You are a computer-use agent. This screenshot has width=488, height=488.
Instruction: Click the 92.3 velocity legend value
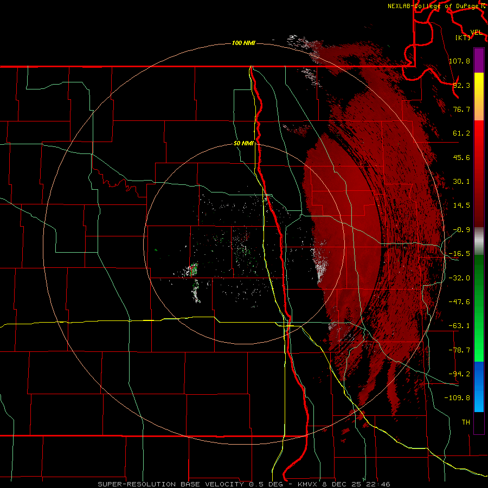pyautogui.click(x=461, y=85)
